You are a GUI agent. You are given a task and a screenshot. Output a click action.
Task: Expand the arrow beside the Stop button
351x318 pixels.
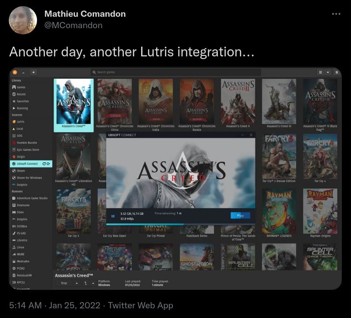click(x=77, y=283)
